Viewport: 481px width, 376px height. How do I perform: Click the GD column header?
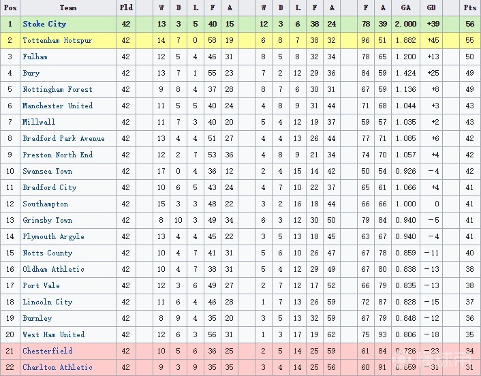pos(431,7)
